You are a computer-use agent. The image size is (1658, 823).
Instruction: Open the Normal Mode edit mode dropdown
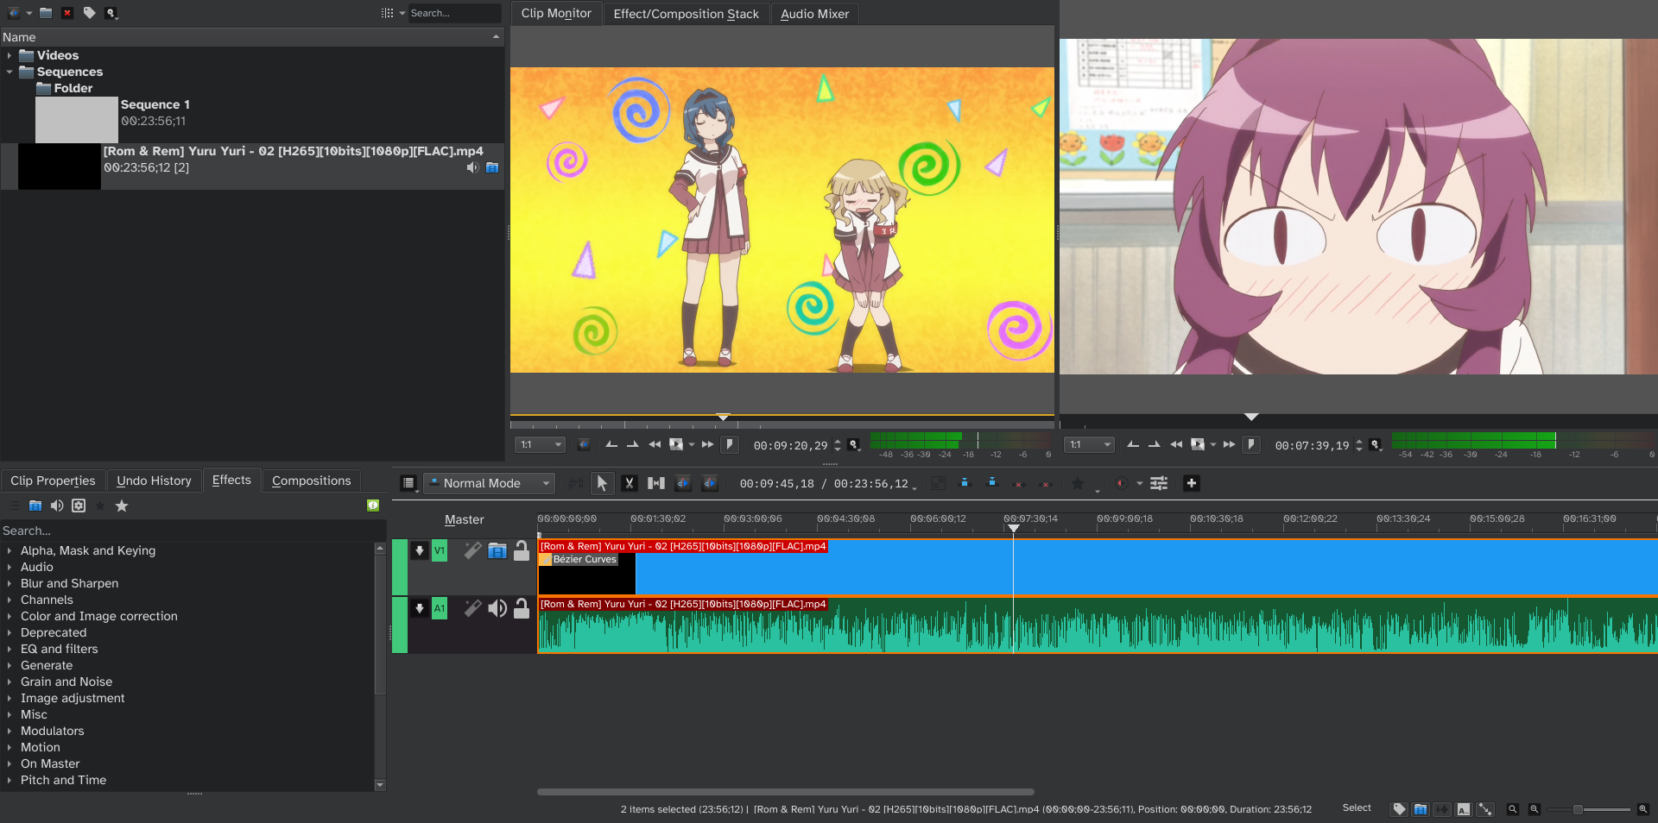click(489, 483)
